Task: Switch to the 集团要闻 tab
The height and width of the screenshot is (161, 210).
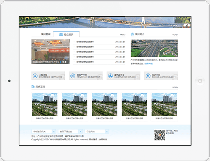Action: coord(45,34)
